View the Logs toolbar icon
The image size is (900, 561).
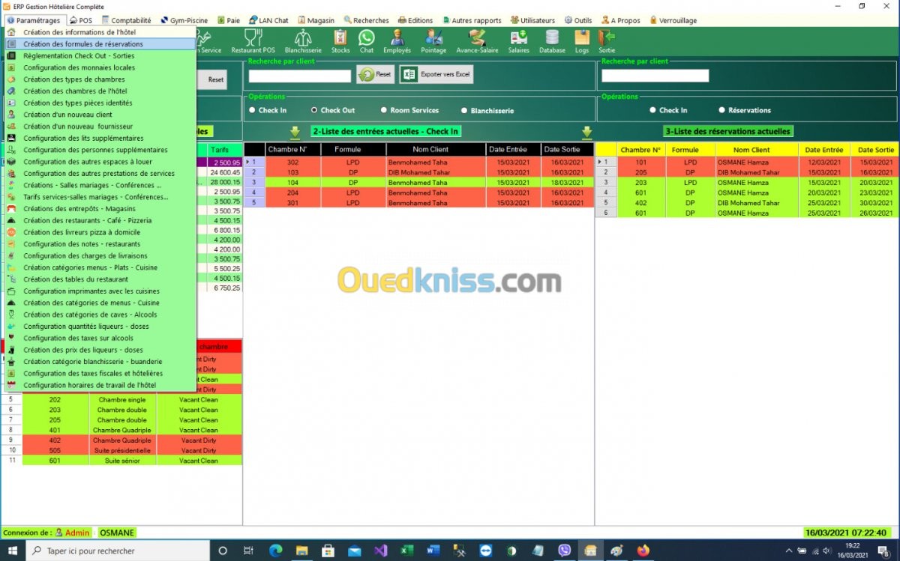582,41
